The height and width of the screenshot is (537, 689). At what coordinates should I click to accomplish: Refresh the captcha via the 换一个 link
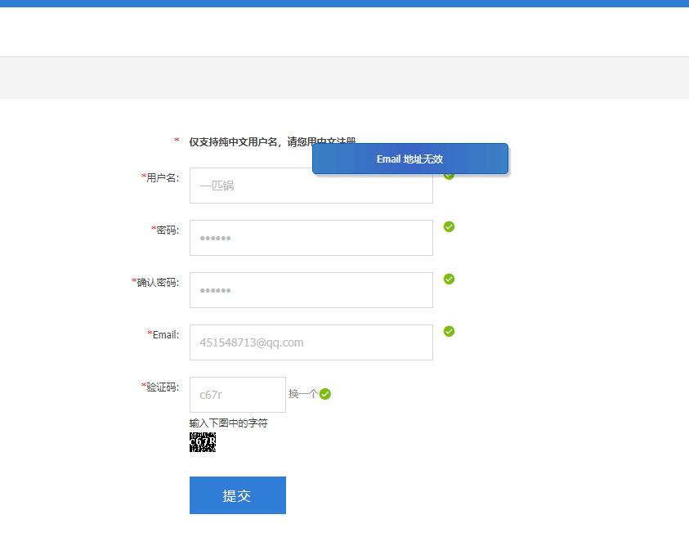302,394
